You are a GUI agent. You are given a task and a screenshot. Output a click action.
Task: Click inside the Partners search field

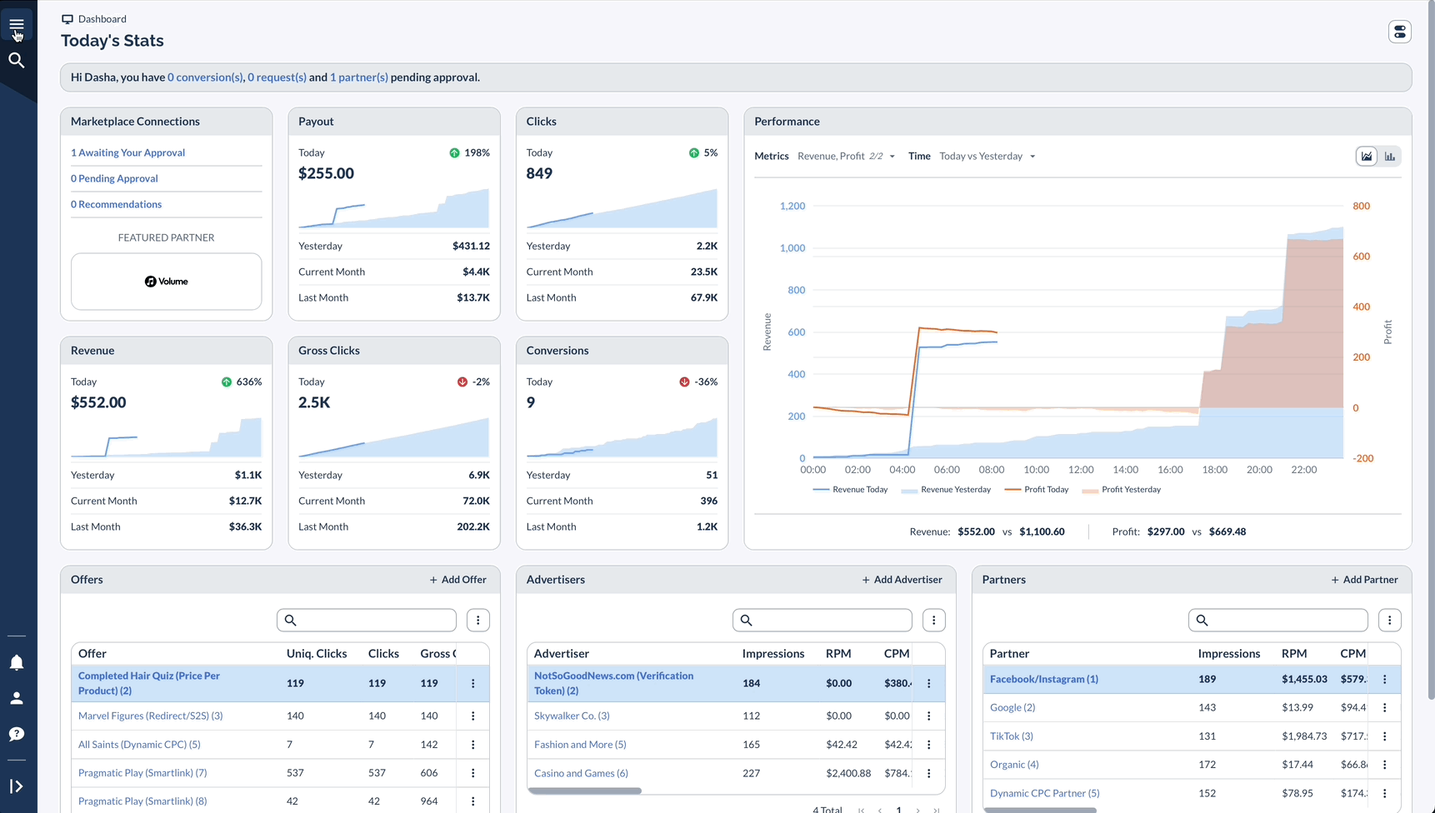click(1277, 620)
